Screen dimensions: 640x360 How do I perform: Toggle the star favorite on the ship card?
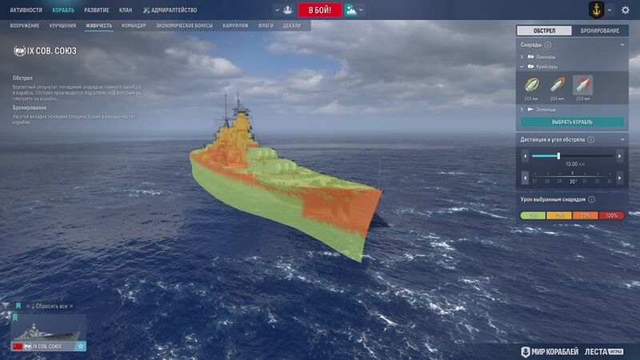tap(81, 346)
